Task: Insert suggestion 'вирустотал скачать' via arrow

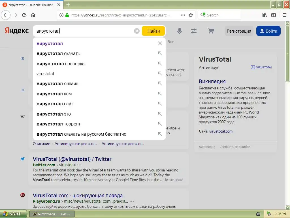Action: click(x=160, y=53)
